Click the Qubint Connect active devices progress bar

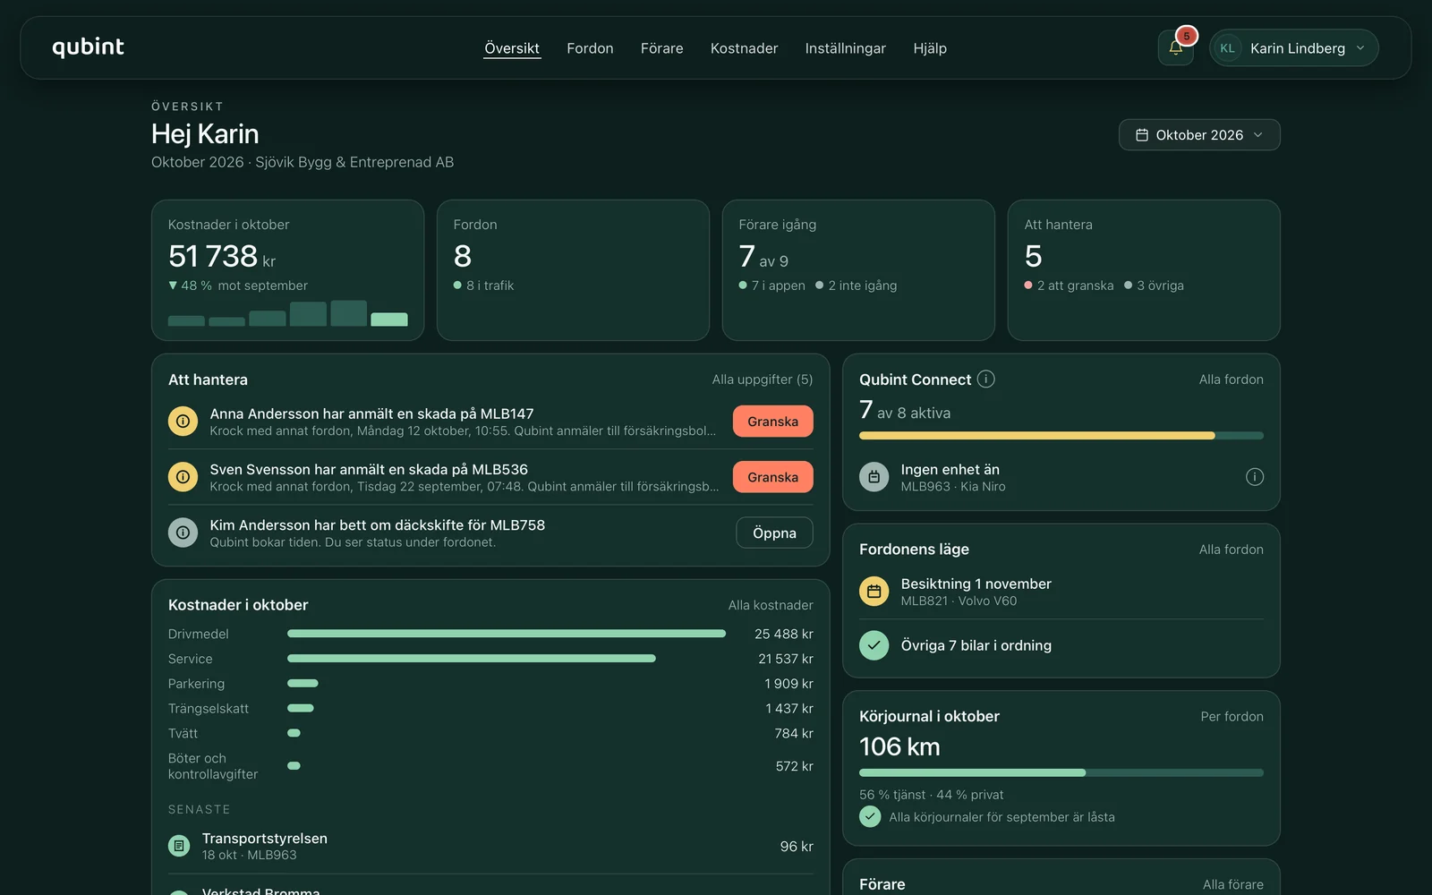(1061, 436)
